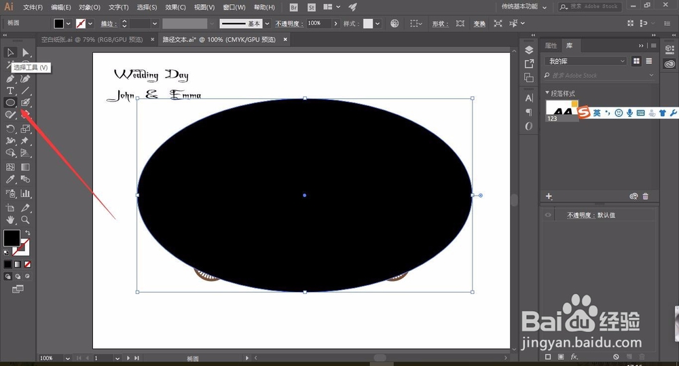Image resolution: width=679 pixels, height=366 pixels.
Task: Enable Draw Behind mode
Action: tap(18, 276)
